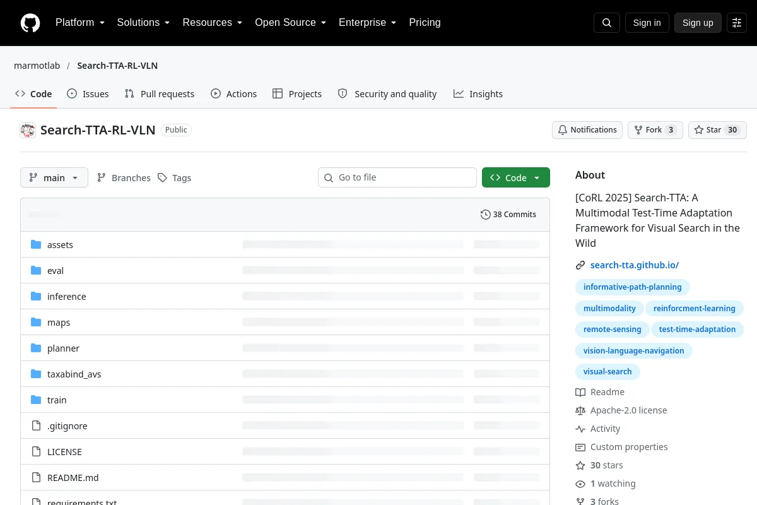Select the visual-search topic tag

(x=607, y=372)
